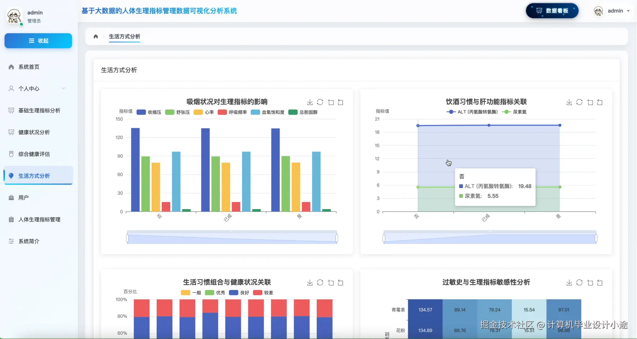Click heatmap cell with value 97.01
The width and height of the screenshot is (637, 339).
pos(564,310)
